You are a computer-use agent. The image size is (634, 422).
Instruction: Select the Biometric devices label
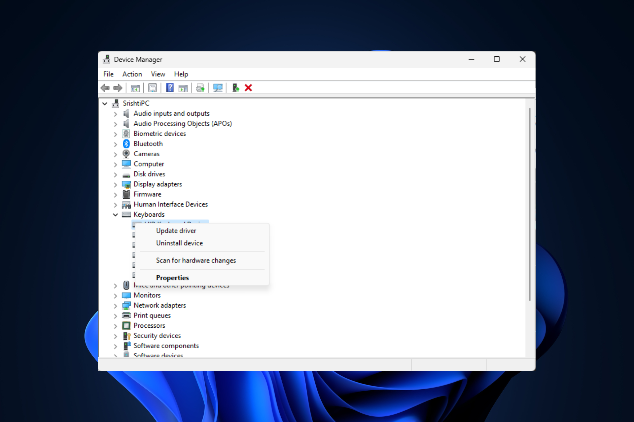159,134
